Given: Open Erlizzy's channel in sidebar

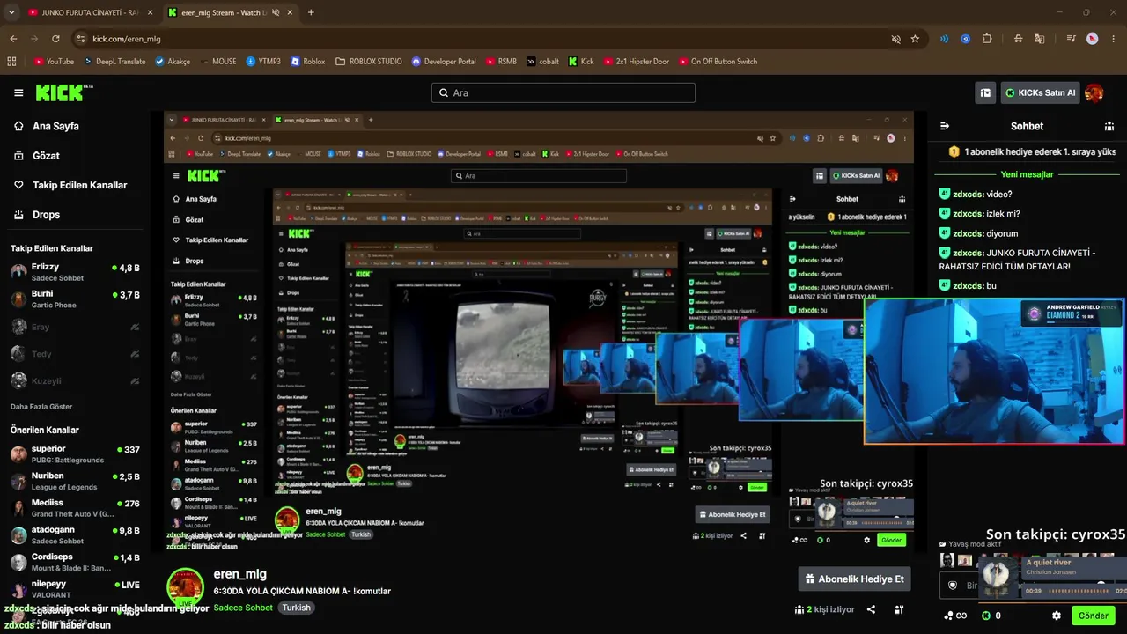Looking at the screenshot, I should coord(75,272).
